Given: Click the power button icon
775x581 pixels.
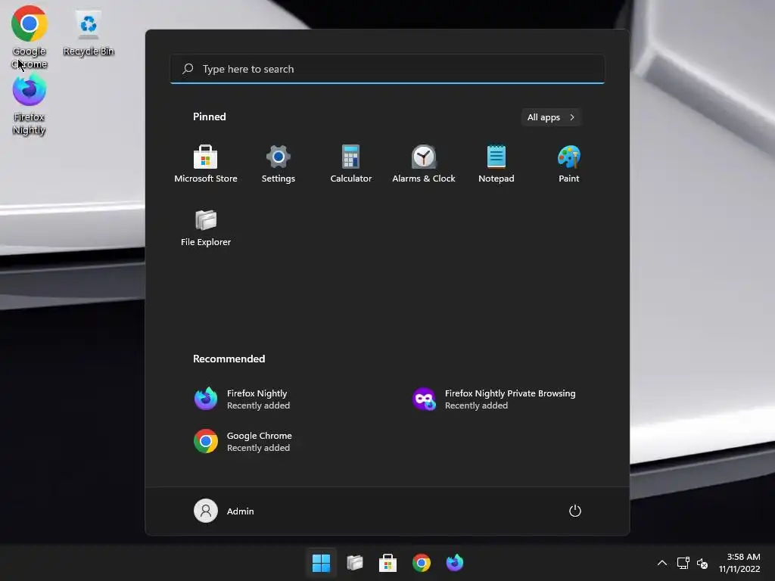Looking at the screenshot, I should click(575, 511).
